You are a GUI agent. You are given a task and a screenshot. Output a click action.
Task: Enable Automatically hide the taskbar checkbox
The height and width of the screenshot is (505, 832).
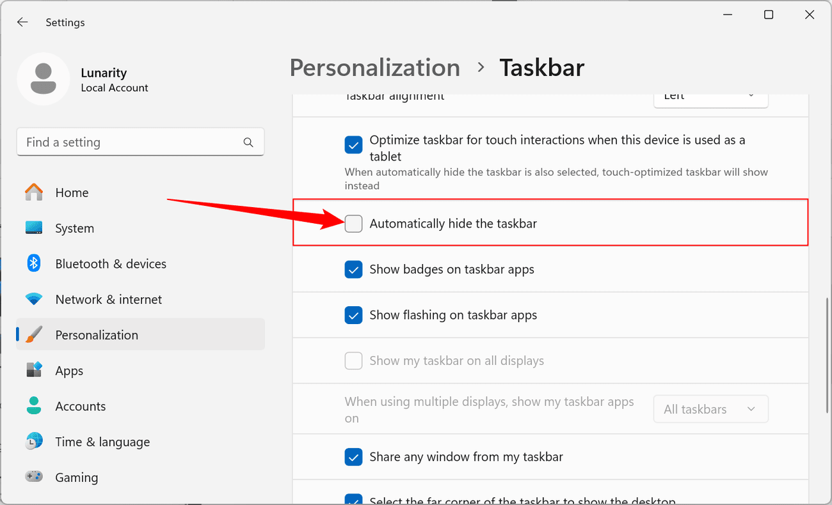[x=353, y=224]
